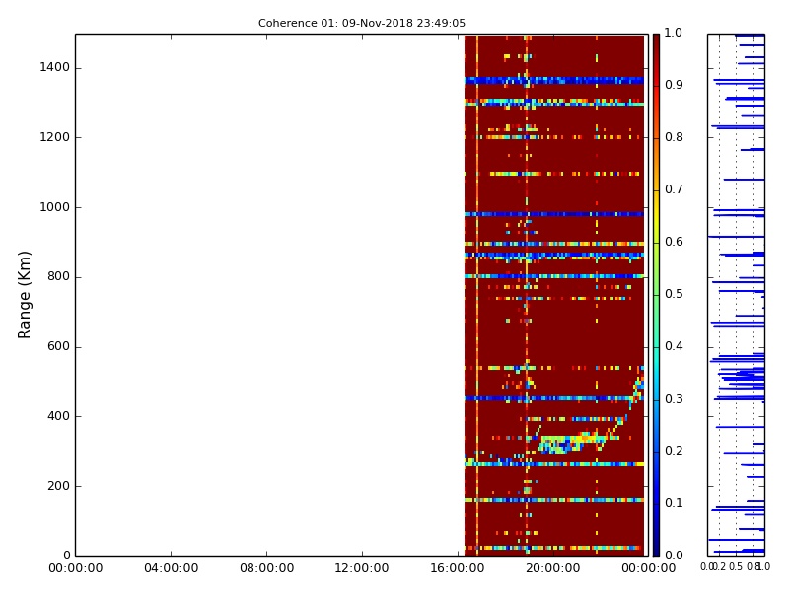Click the 800 range tick label

58,276
